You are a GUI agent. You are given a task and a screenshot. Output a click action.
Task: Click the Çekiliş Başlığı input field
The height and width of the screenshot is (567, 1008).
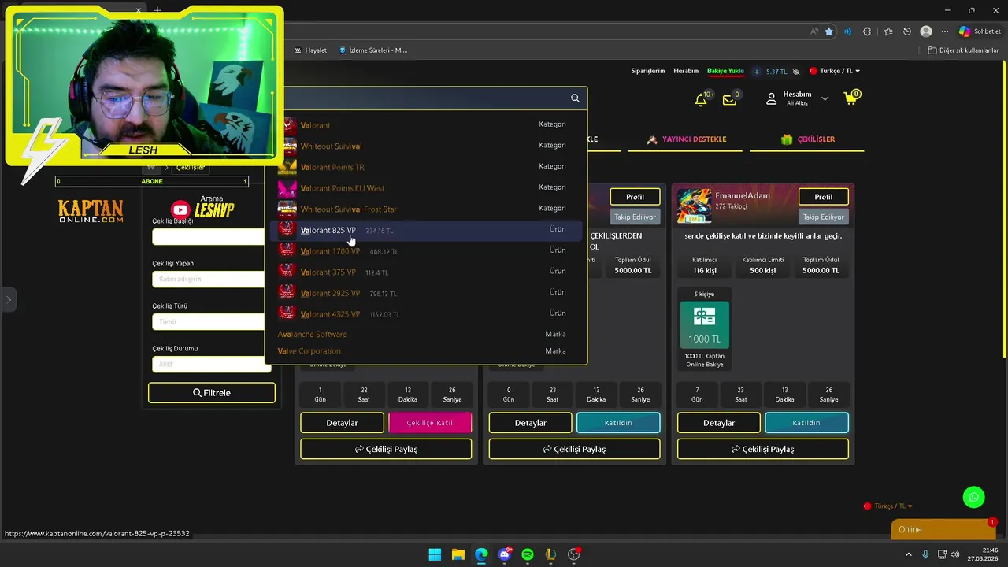(209, 237)
